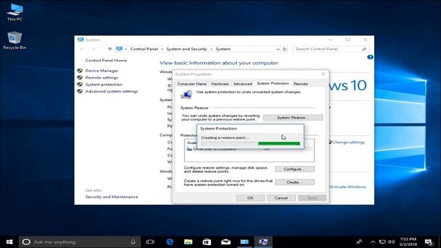Image resolution: width=441 pixels, height=248 pixels.
Task: Open Remote settings from the sidebar
Action: click(x=101, y=78)
